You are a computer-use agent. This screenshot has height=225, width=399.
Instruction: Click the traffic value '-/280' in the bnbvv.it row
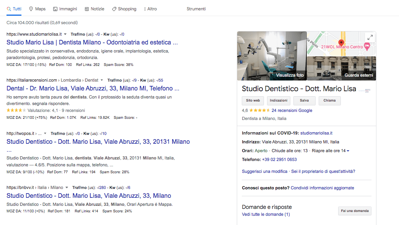pyautogui.click(x=101, y=187)
